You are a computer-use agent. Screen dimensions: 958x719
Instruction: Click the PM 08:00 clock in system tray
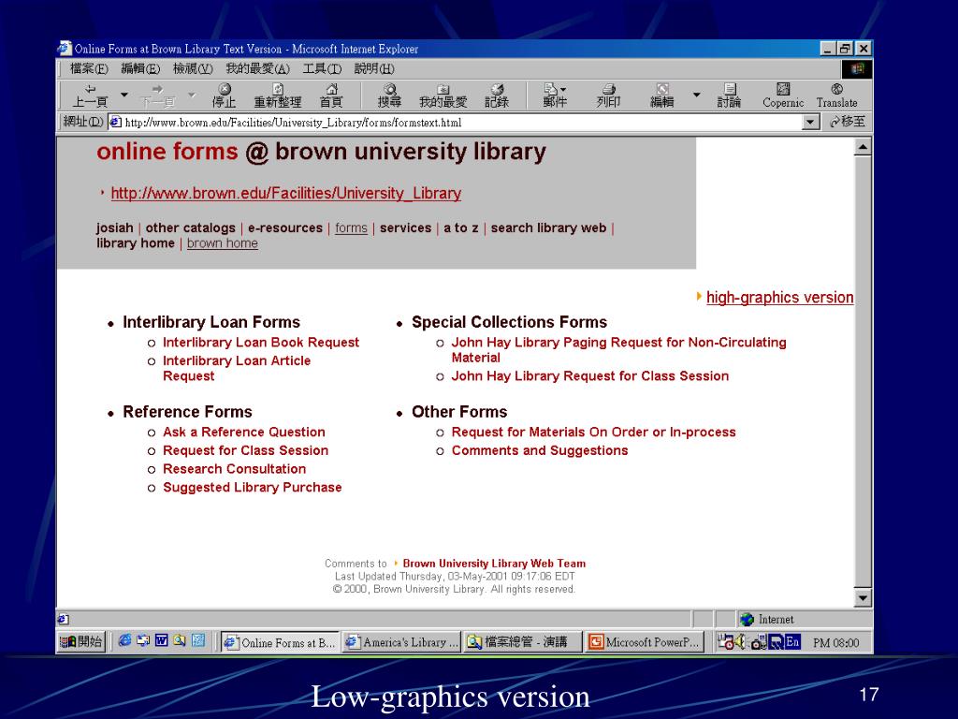835,642
